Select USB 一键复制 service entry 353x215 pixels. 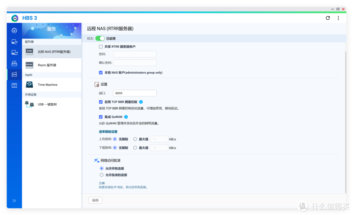click(x=47, y=104)
